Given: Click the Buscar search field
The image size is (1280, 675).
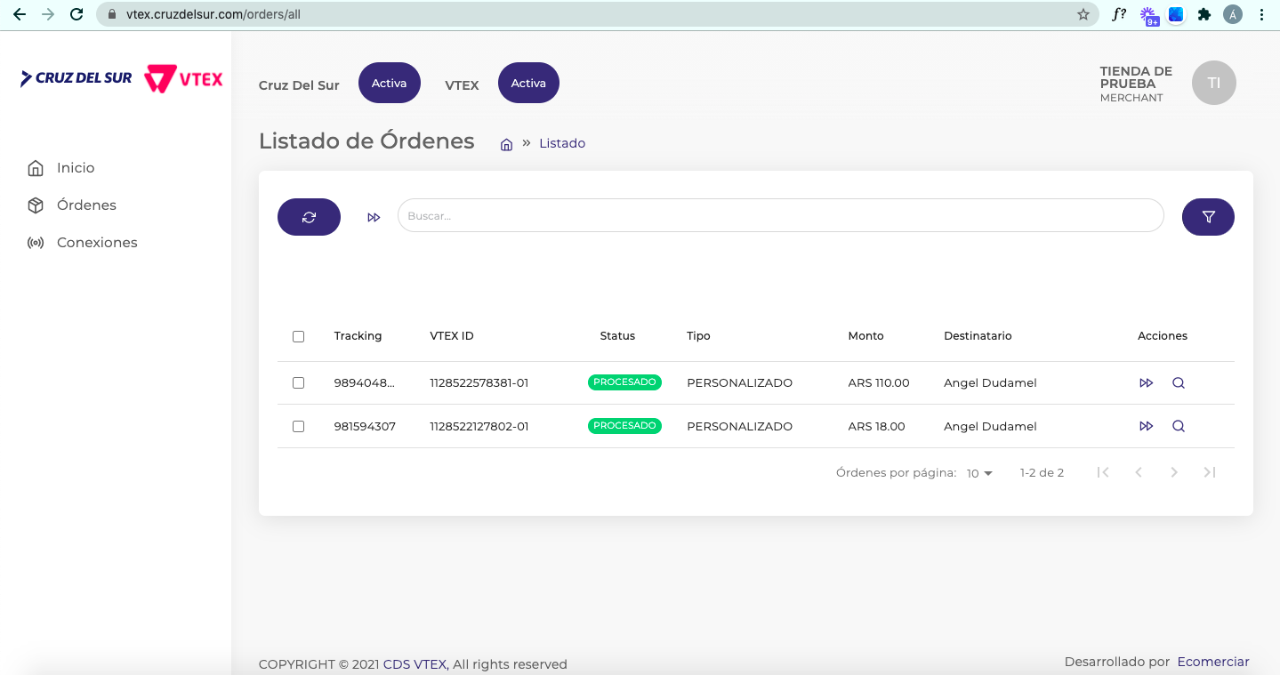Looking at the screenshot, I should point(779,216).
